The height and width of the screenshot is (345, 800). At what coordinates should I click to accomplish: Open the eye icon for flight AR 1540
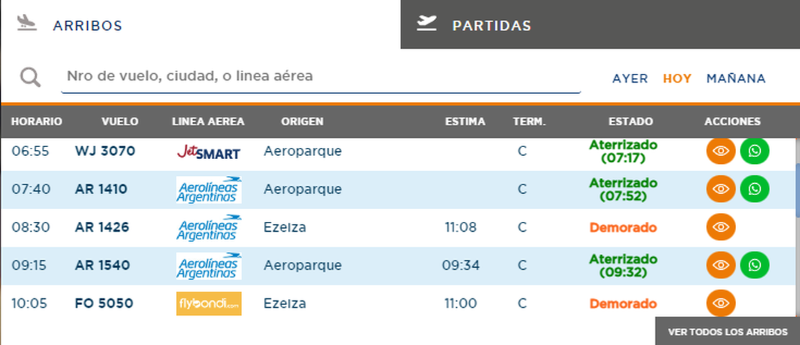point(721,265)
